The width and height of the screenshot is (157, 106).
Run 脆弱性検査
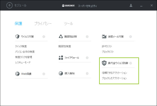pyautogui.click(x=65, y=46)
